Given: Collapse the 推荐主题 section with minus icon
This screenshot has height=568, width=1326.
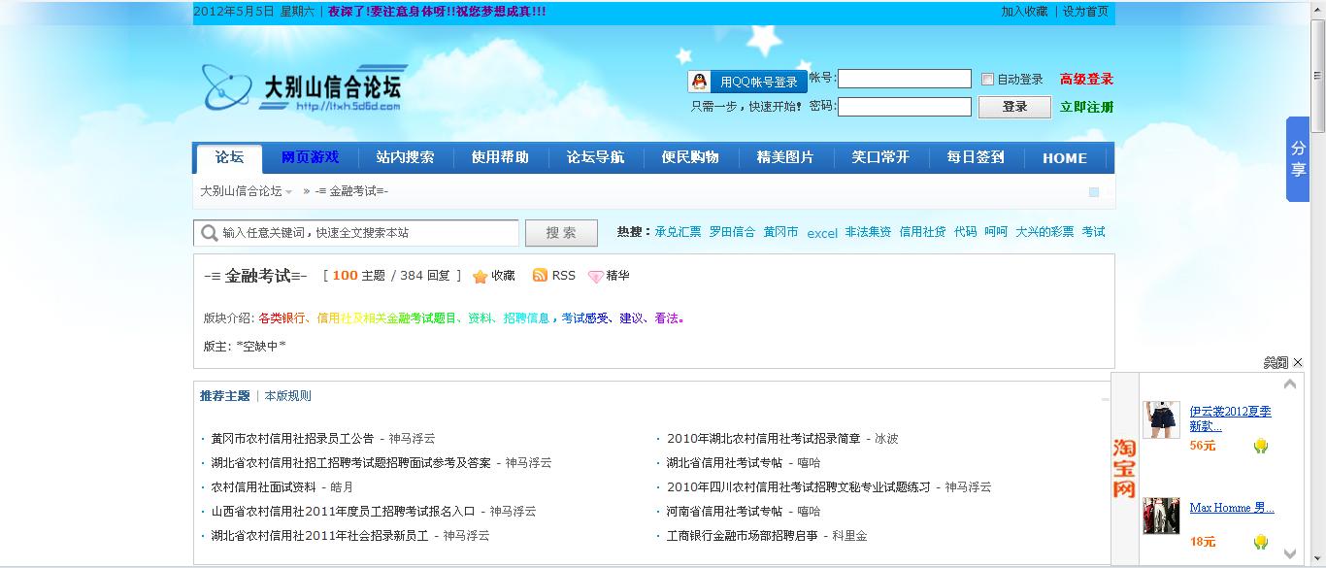Looking at the screenshot, I should point(1105,398).
